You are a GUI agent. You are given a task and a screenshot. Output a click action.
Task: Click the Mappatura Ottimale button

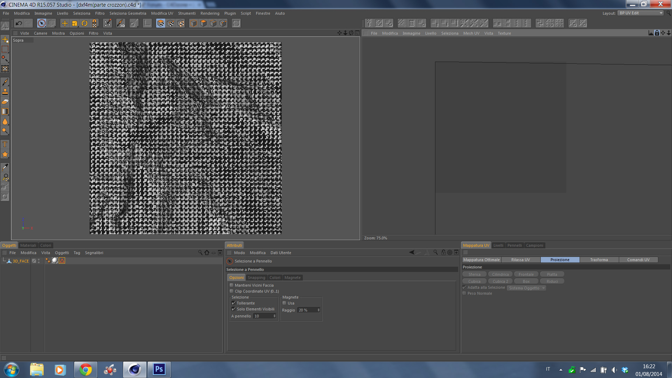click(x=481, y=260)
